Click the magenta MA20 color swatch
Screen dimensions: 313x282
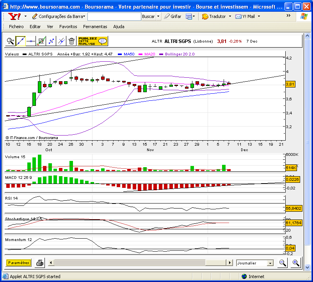pos(140,54)
